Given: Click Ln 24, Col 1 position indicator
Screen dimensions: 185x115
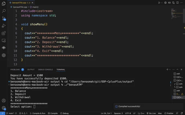Looking at the screenshot, I should click(106, 113).
